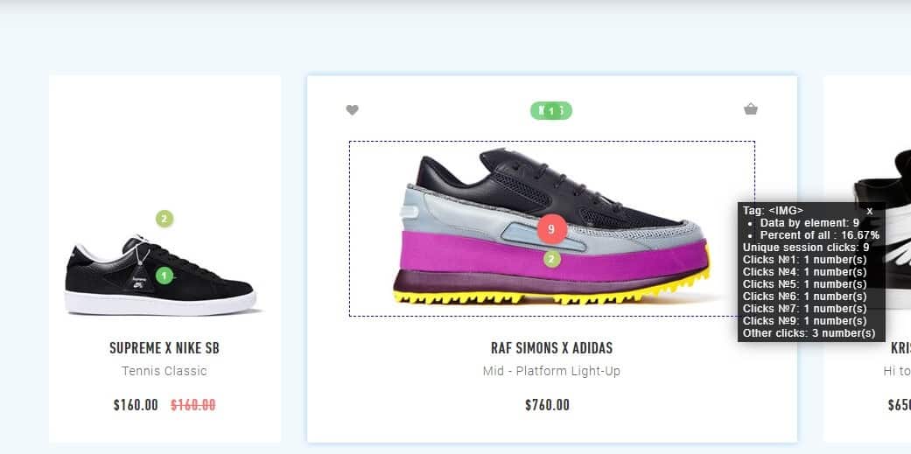This screenshot has height=454, width=911.
Task: Close the IMG tag tooltip
Action: (870, 211)
